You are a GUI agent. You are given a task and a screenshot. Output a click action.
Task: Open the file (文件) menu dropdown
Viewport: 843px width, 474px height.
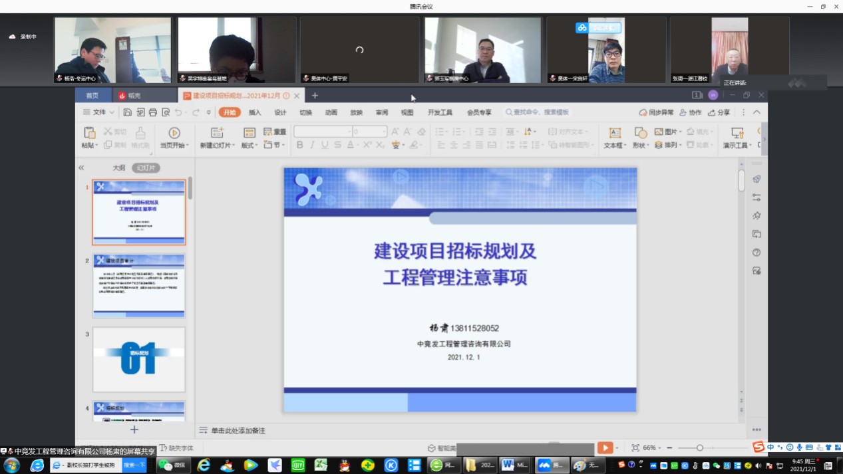(98, 113)
